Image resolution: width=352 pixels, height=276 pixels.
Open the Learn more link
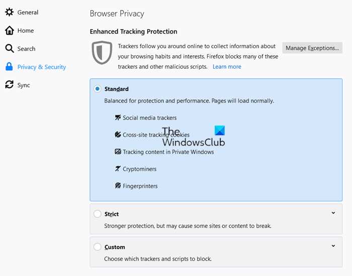(x=227, y=67)
